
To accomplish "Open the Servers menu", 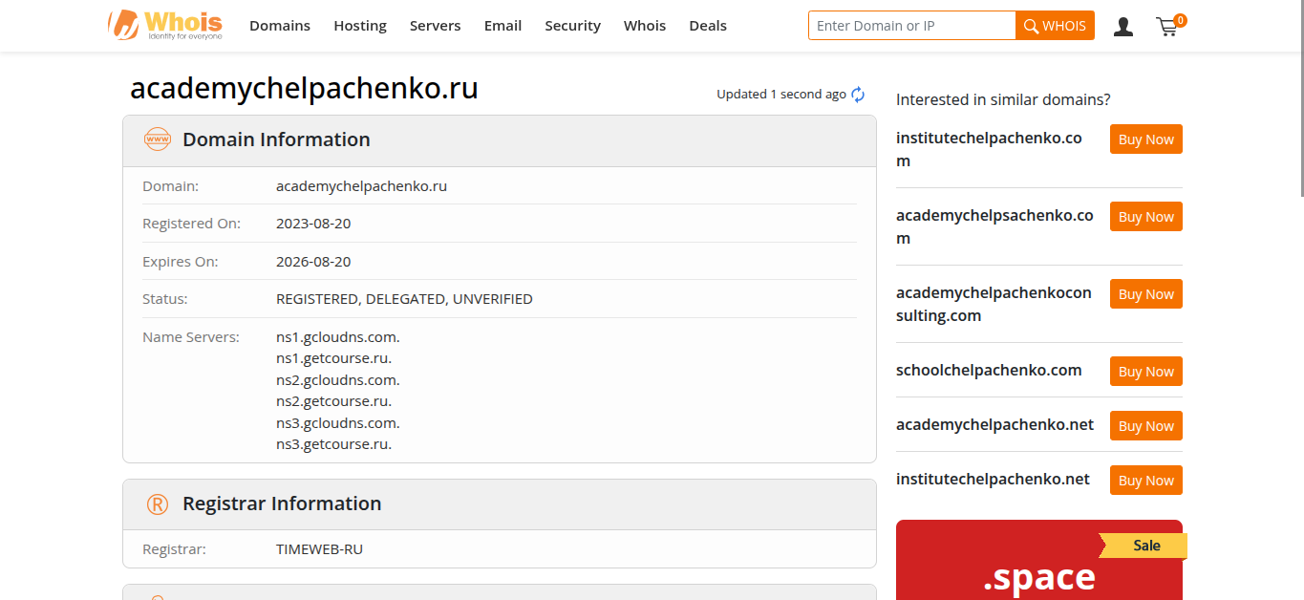I will point(435,26).
